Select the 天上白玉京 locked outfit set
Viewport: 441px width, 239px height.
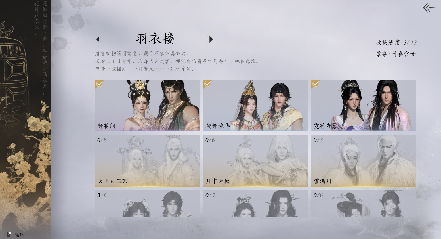(x=147, y=161)
